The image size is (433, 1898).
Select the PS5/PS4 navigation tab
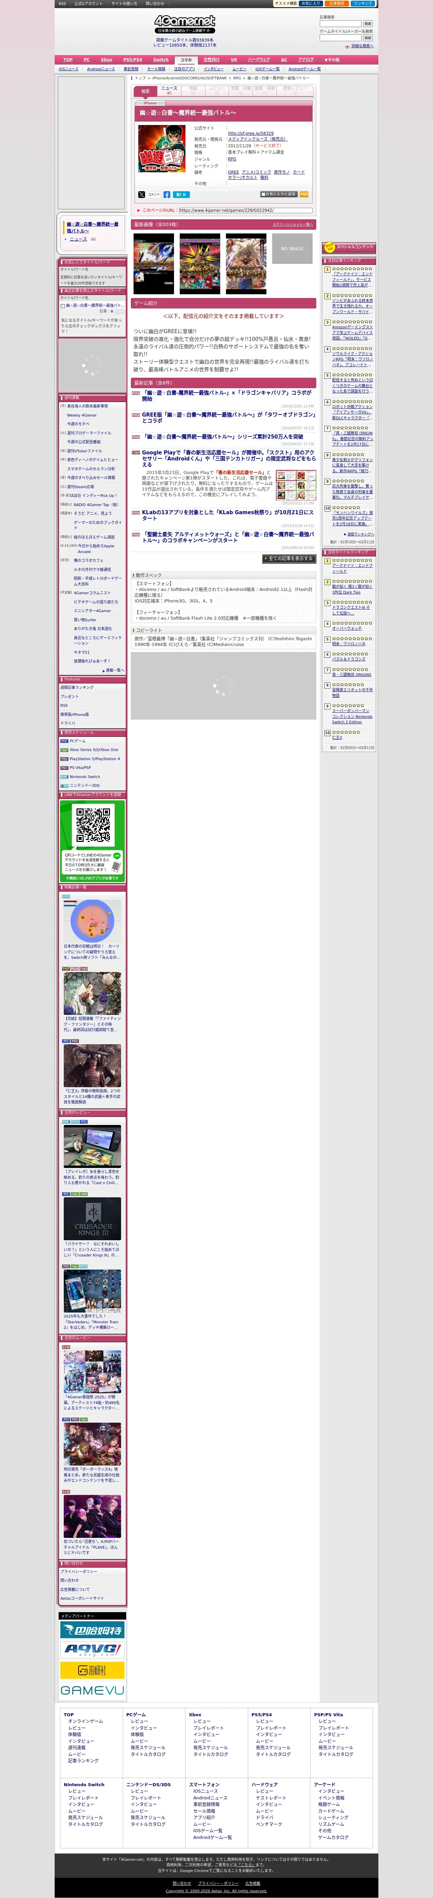[133, 60]
